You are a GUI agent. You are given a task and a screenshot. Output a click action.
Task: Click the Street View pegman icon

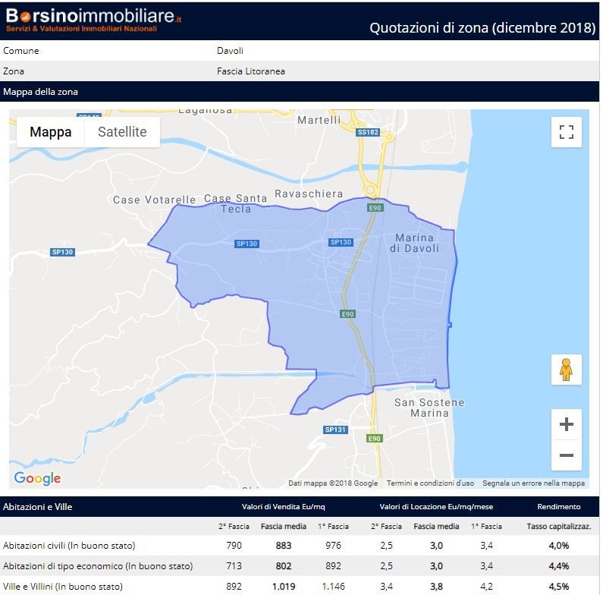(x=566, y=370)
